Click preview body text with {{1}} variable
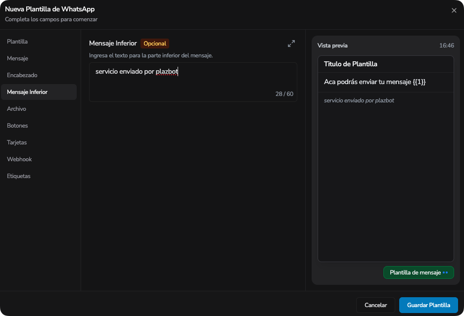The height and width of the screenshot is (316, 464). (x=374, y=82)
